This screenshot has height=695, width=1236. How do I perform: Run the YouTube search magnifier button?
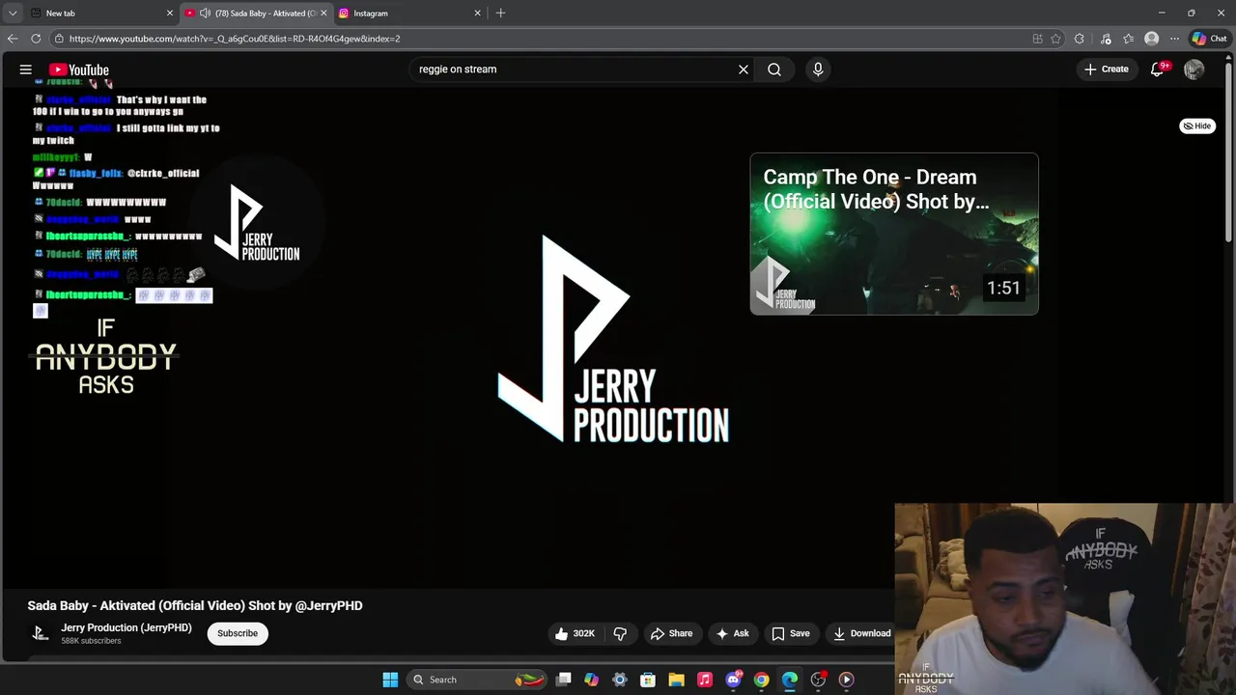(x=774, y=69)
